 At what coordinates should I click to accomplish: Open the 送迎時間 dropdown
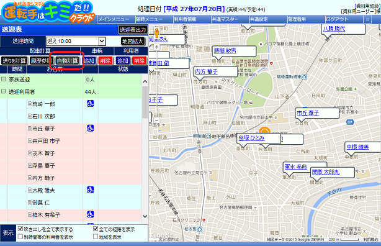tap(102, 41)
